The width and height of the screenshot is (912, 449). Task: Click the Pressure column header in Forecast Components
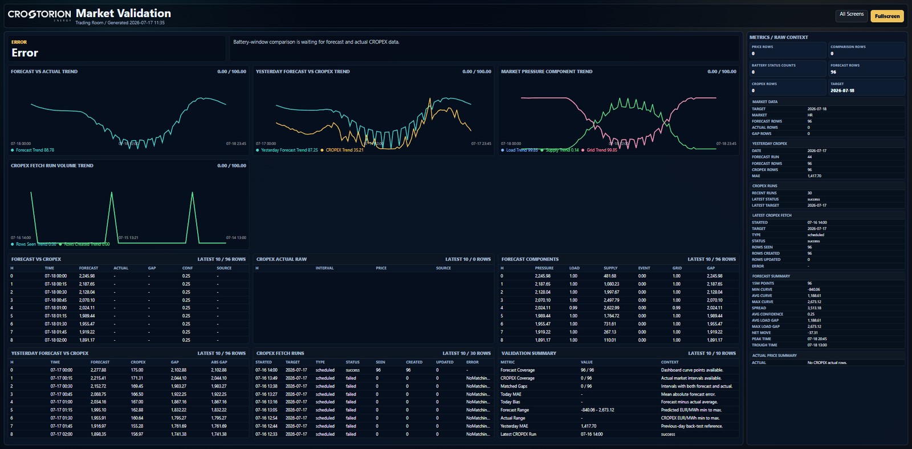click(544, 268)
